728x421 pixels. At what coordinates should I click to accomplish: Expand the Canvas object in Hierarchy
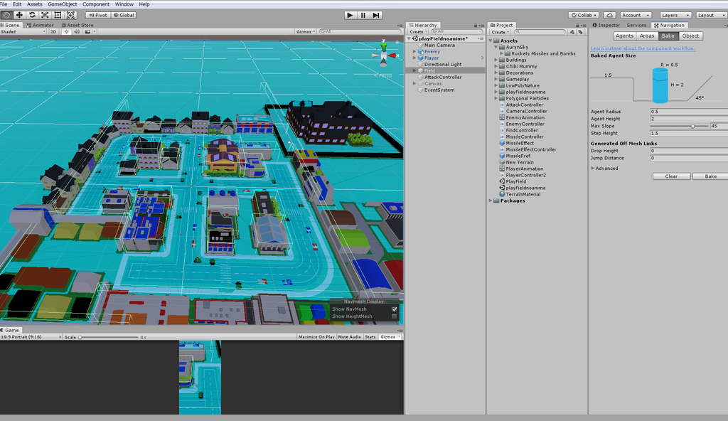click(x=414, y=84)
